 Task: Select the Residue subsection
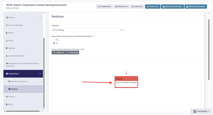[x=23, y=89]
